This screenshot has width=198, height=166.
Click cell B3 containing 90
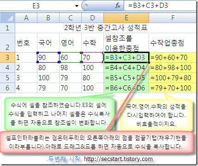point(48,57)
